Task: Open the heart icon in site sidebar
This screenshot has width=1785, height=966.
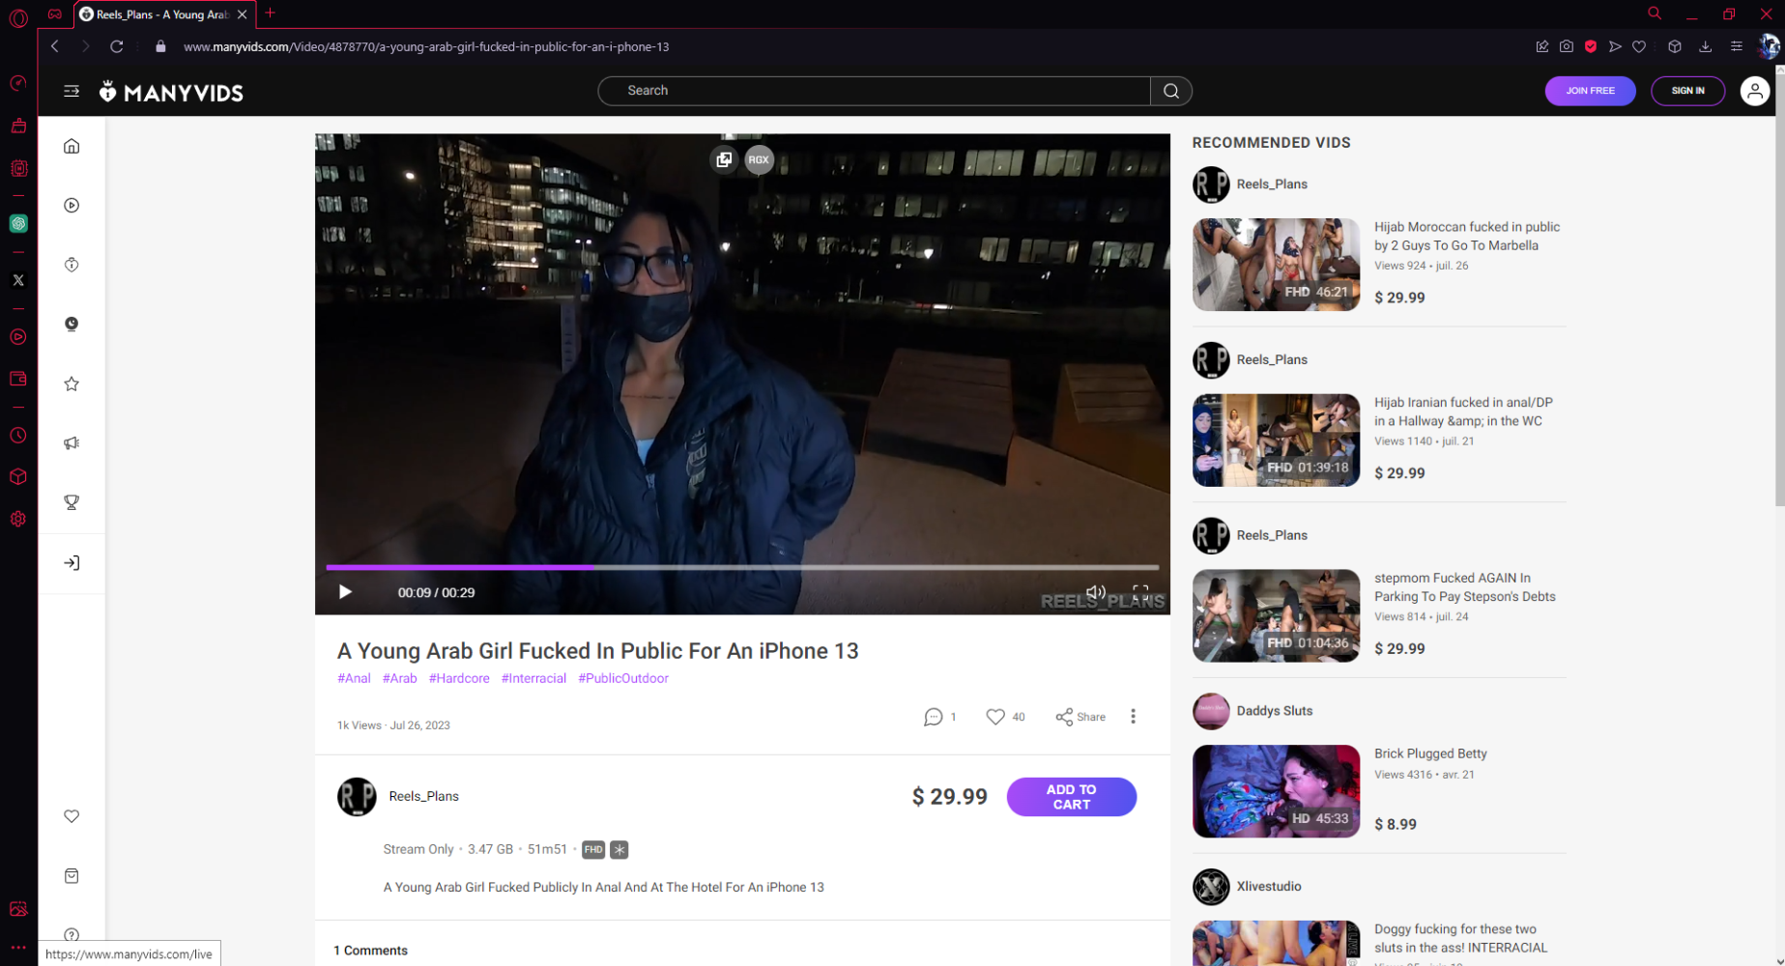Action: click(x=72, y=816)
